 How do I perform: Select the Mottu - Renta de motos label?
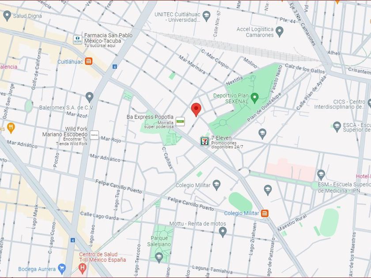click(x=197, y=224)
